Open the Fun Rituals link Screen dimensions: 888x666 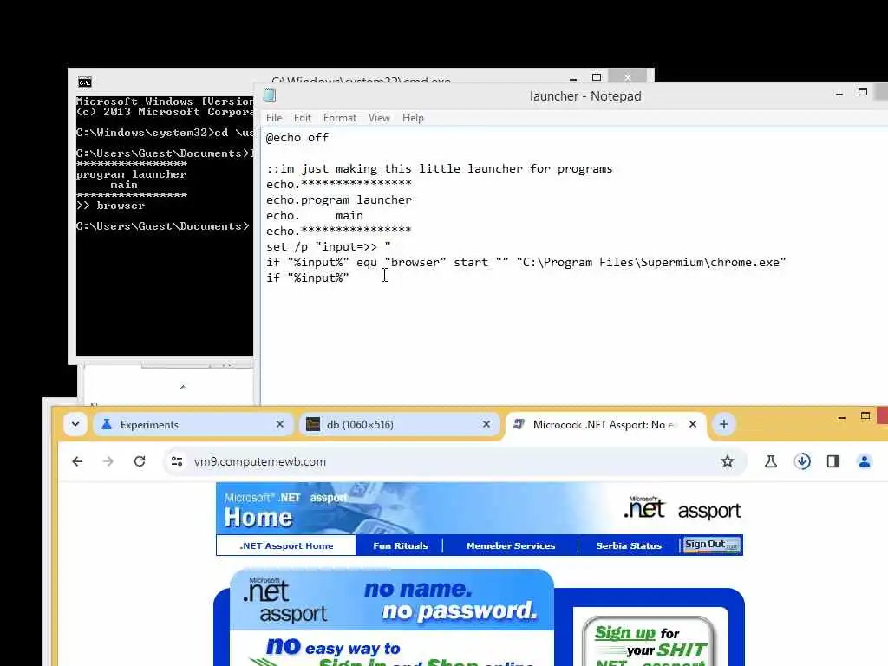tap(401, 546)
